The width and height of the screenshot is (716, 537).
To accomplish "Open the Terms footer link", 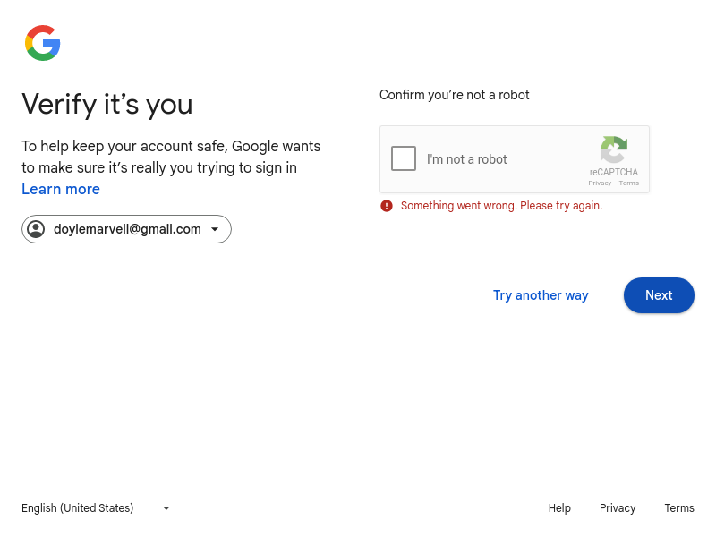I will [679, 508].
